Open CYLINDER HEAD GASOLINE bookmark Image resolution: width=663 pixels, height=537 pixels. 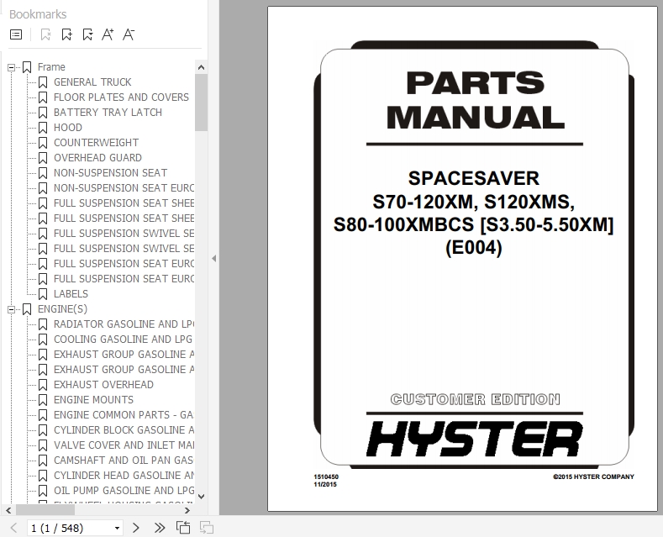coord(124,476)
